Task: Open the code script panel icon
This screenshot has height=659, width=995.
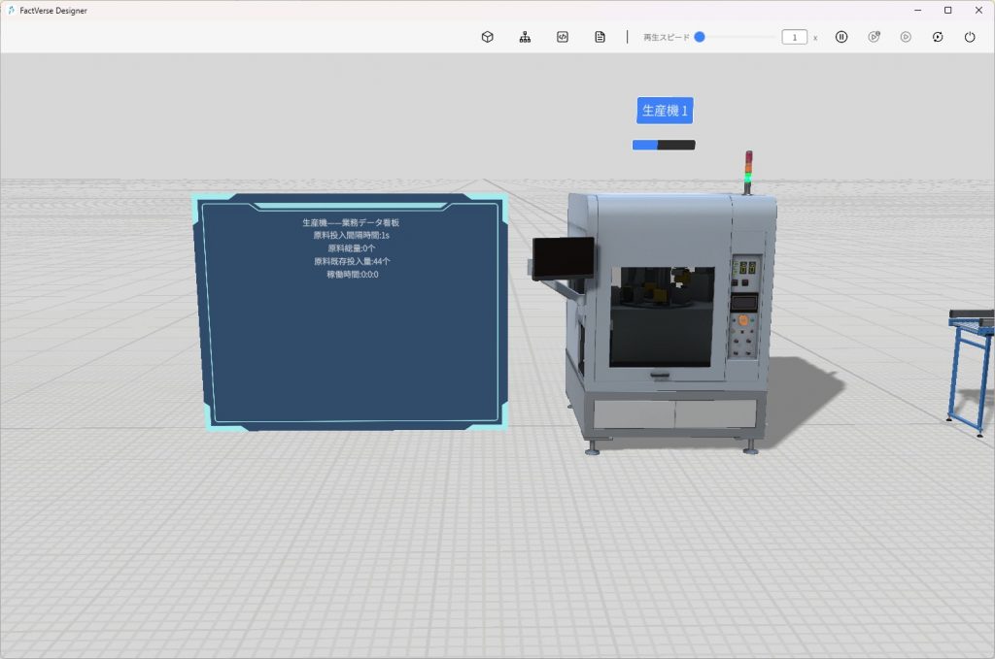Action: pos(562,37)
